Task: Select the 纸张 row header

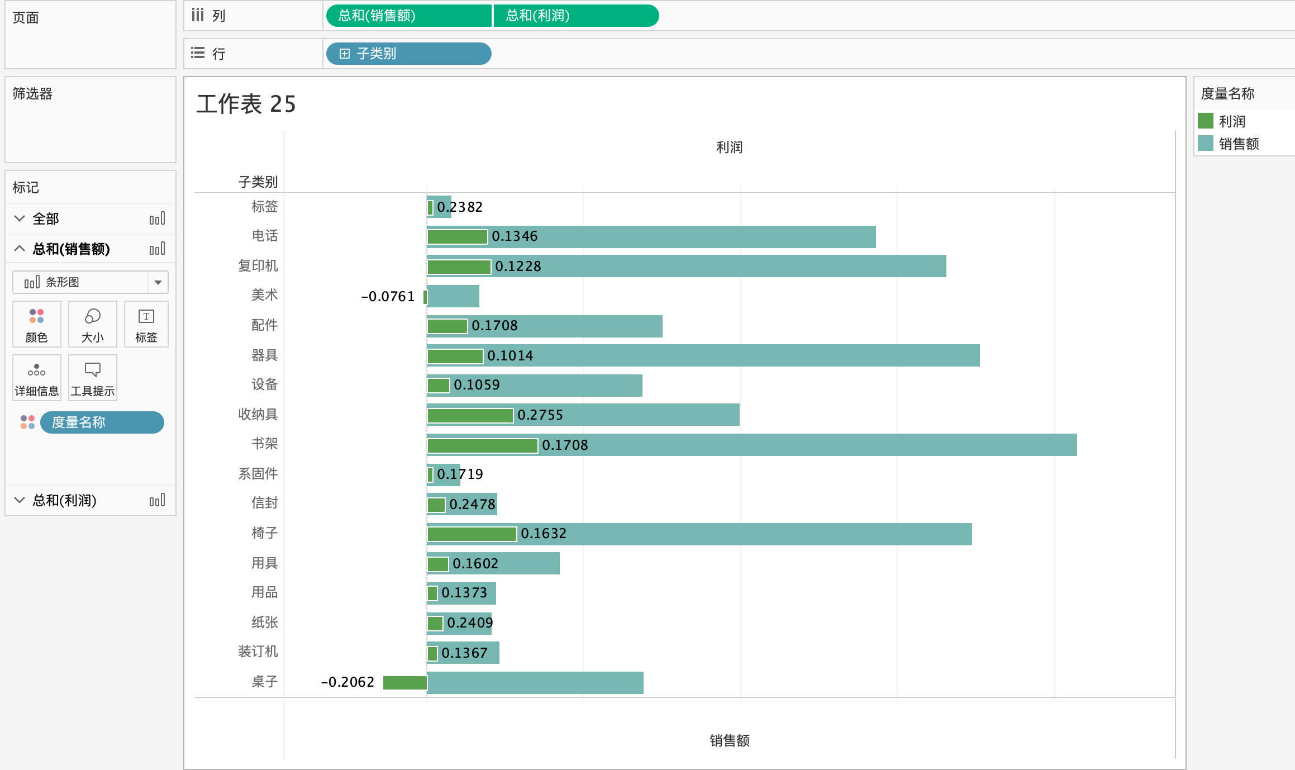Action: click(x=264, y=622)
